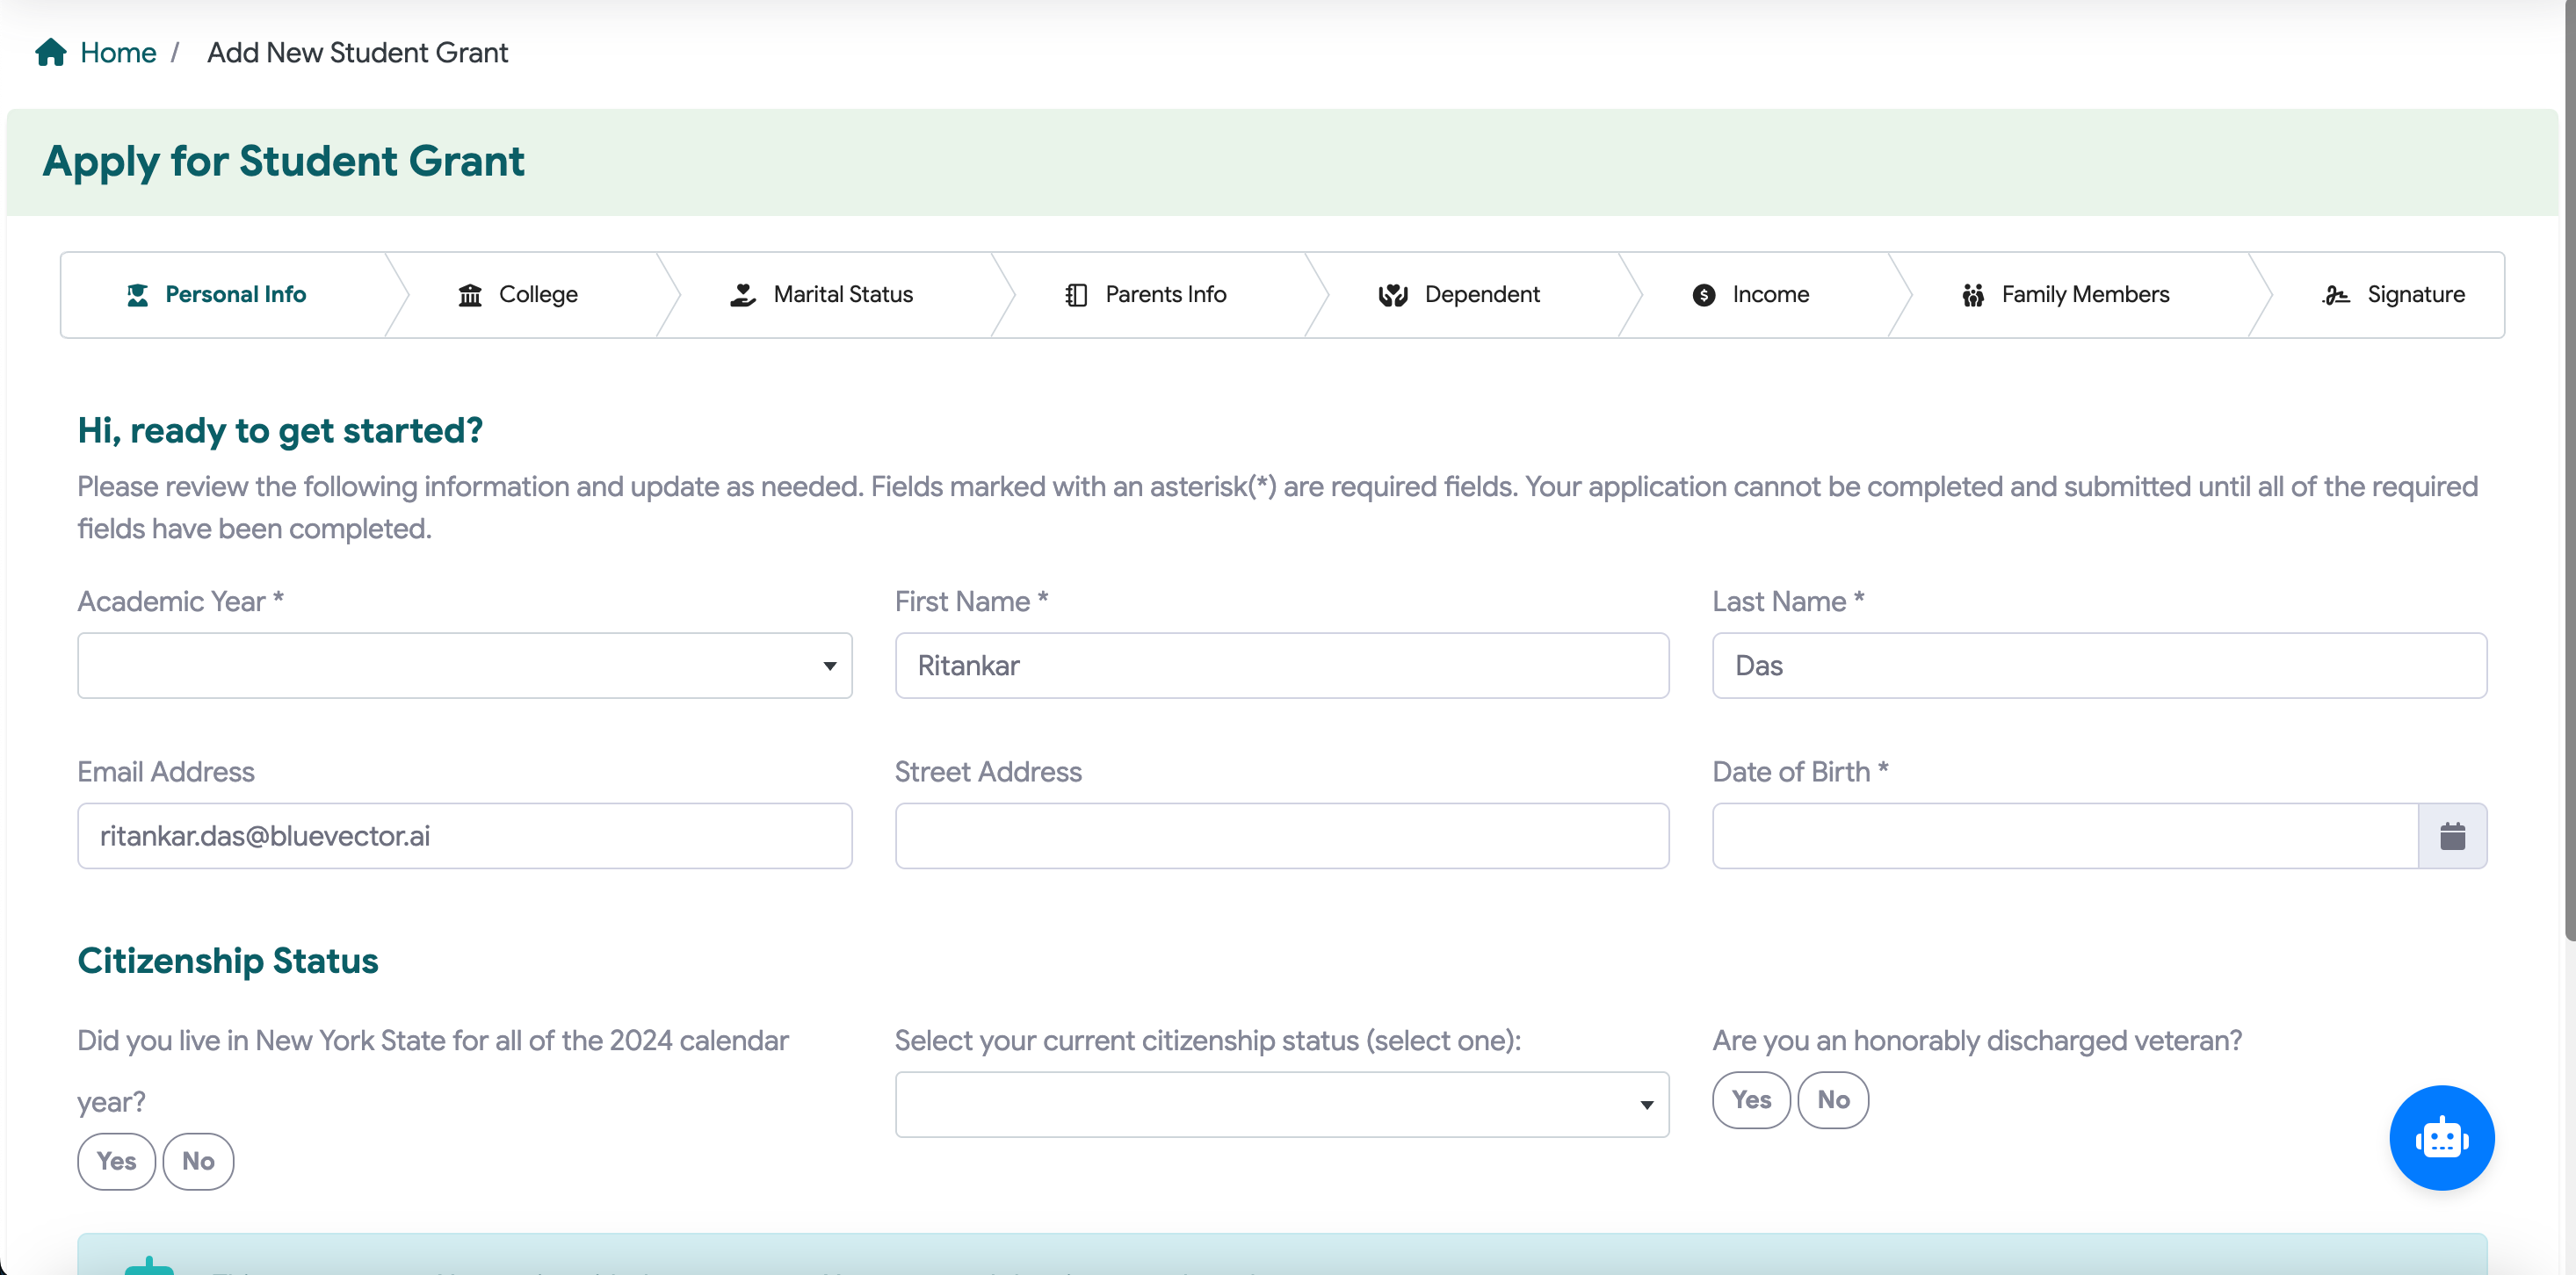
Task: Click the Marital Status icon
Action: [742, 295]
